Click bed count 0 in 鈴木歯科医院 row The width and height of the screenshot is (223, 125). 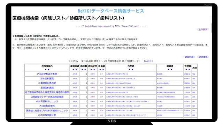click(x=86, y=78)
